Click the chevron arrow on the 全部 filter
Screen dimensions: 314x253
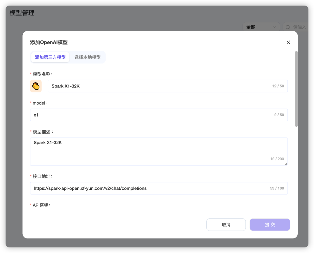coord(274,27)
